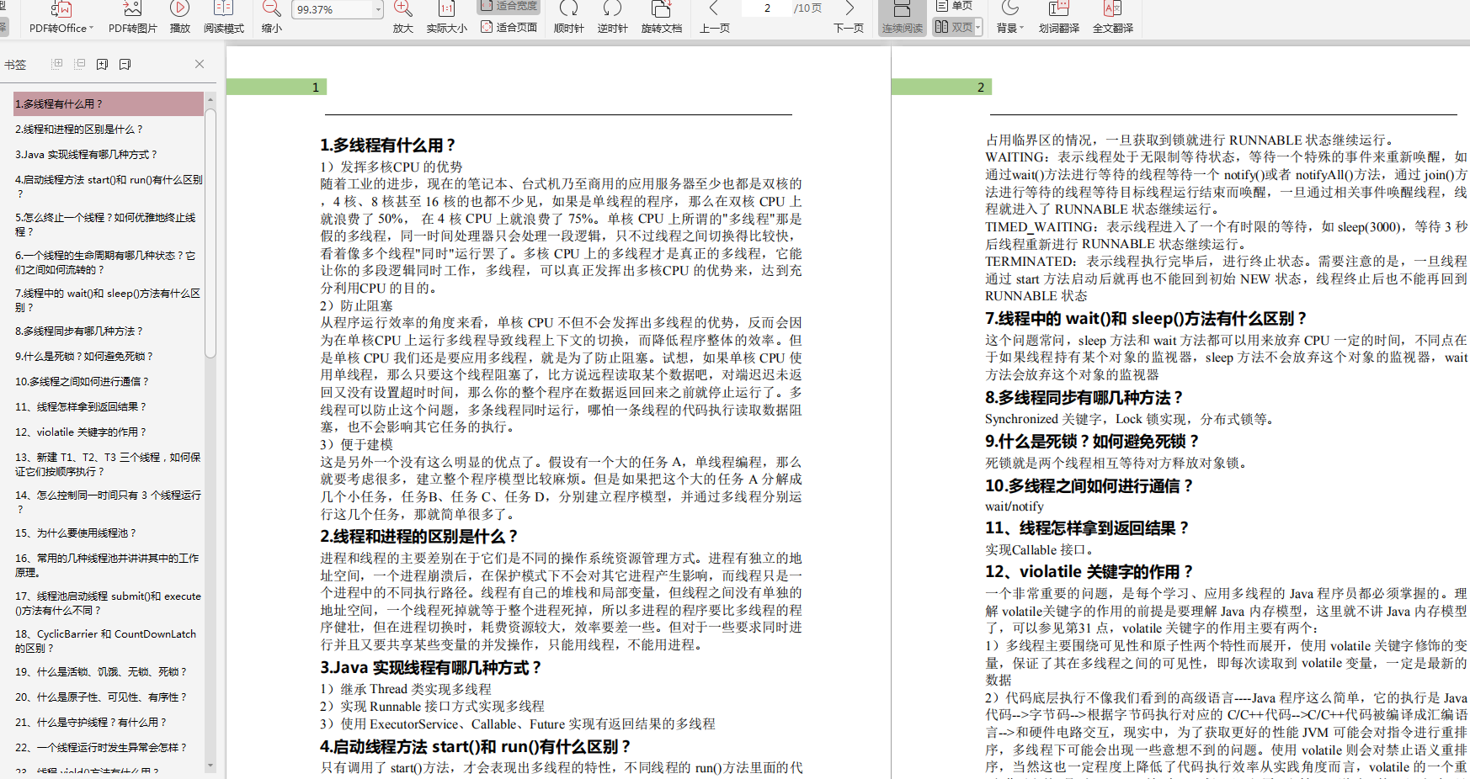1470x779 pixels.
Task: Click heading 2.线程和进程的区别是什么？ on page 1
Action: pyautogui.click(x=418, y=536)
